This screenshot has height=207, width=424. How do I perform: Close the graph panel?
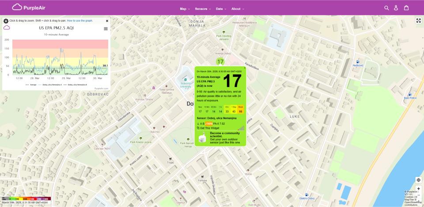tap(107, 21)
